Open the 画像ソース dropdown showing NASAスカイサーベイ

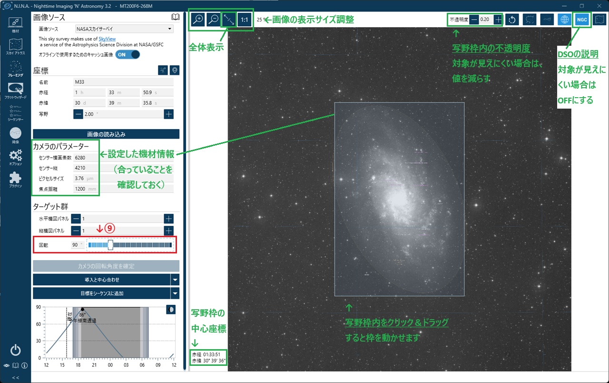pyautogui.click(x=124, y=29)
